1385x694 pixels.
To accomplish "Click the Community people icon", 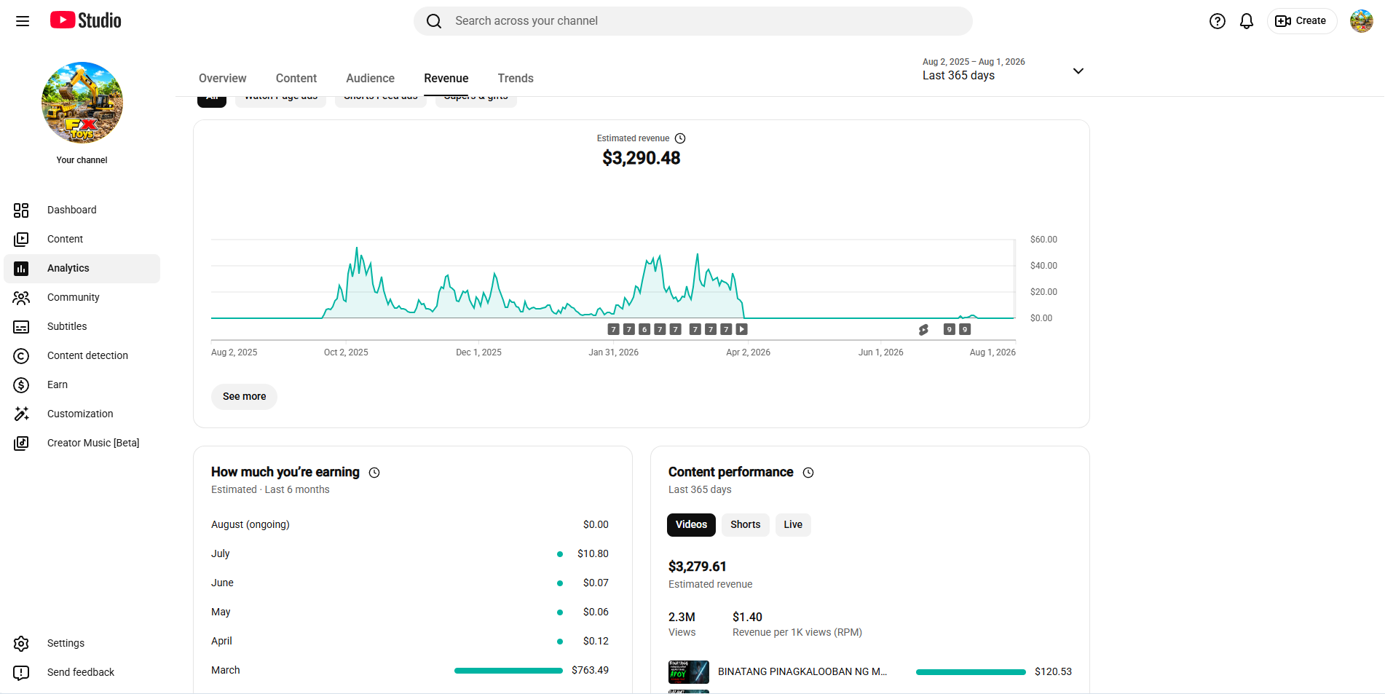I will click(21, 298).
